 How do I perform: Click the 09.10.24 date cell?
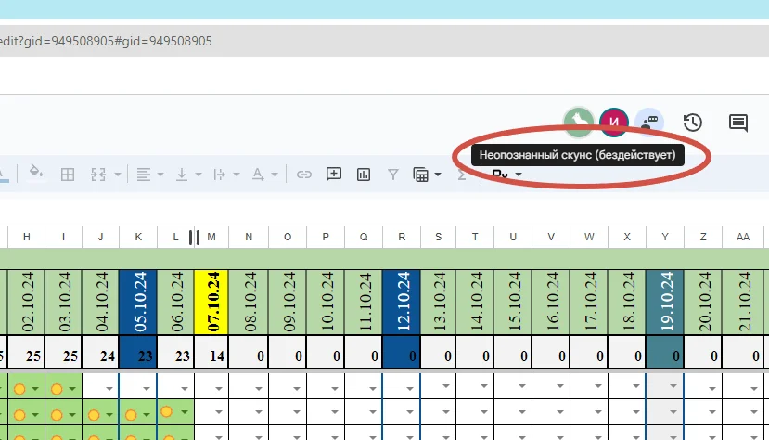coord(288,303)
